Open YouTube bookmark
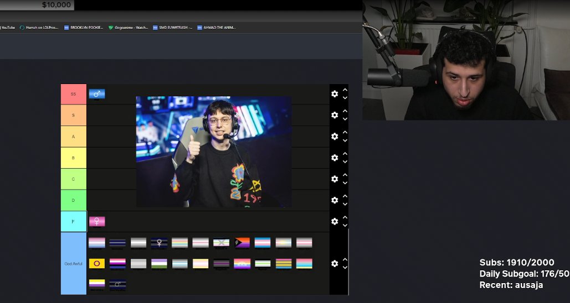The height and width of the screenshot is (303, 570). tap(7, 28)
